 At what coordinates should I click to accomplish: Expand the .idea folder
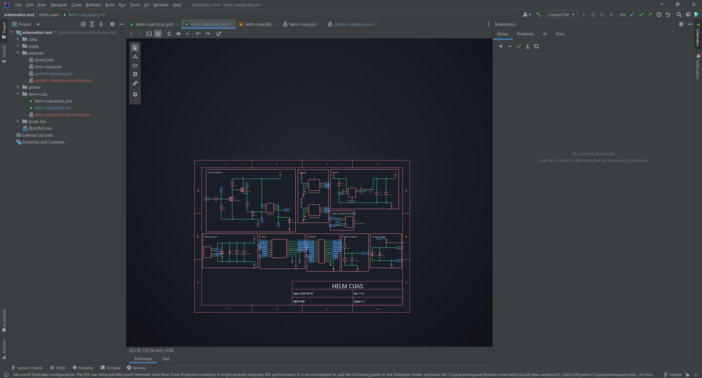[x=18, y=39]
